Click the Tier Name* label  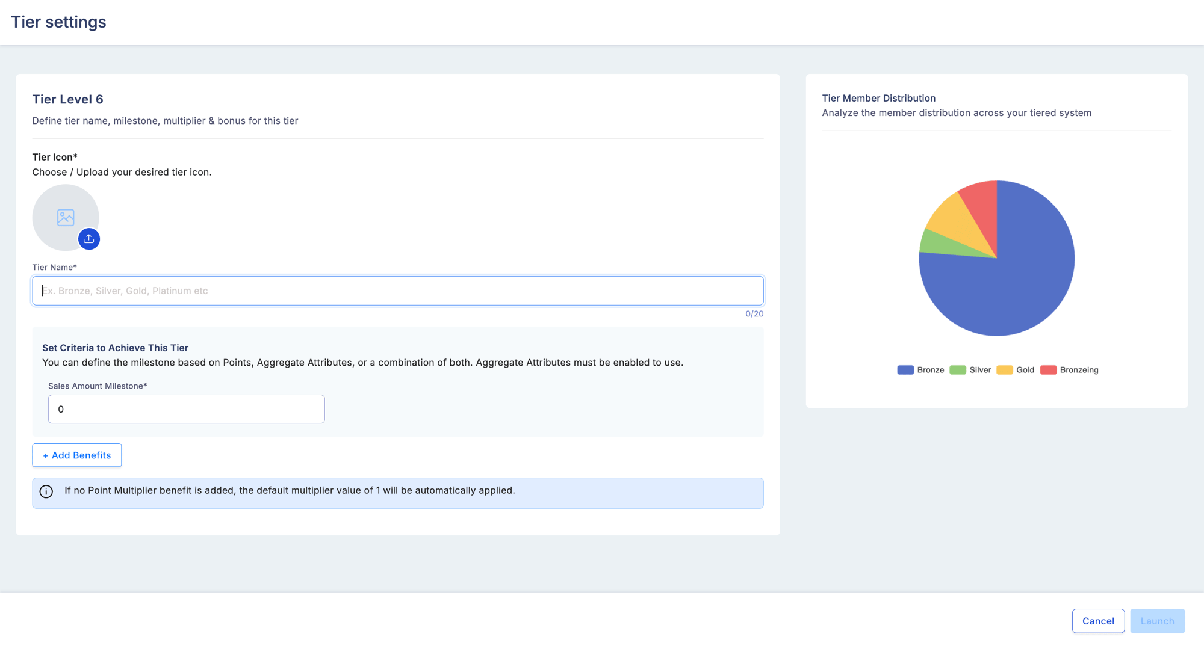[x=54, y=267]
